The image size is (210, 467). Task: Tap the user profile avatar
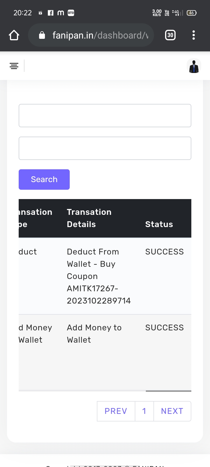tap(194, 66)
